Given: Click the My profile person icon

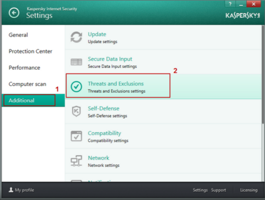Looking at the screenshot, I should [11, 190].
